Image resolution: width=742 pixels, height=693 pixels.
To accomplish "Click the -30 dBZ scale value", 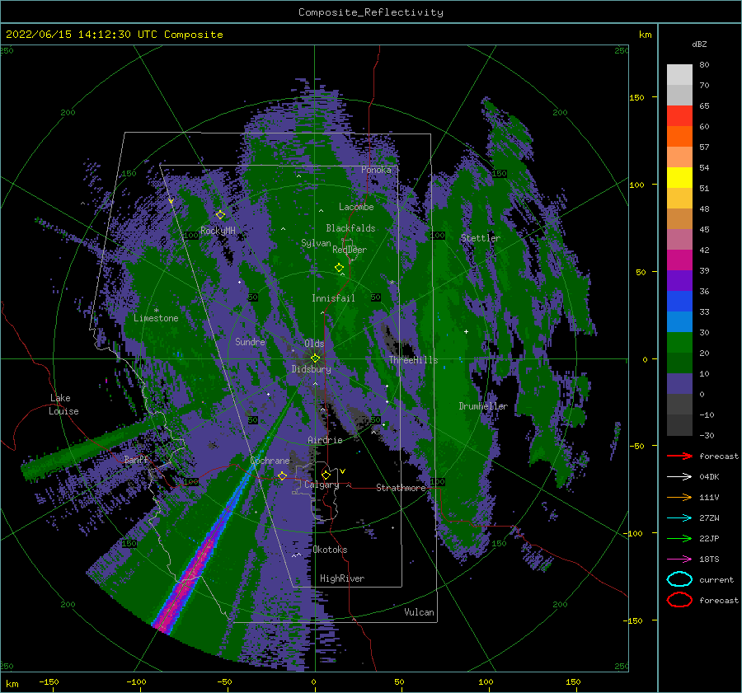I will 707,435.
